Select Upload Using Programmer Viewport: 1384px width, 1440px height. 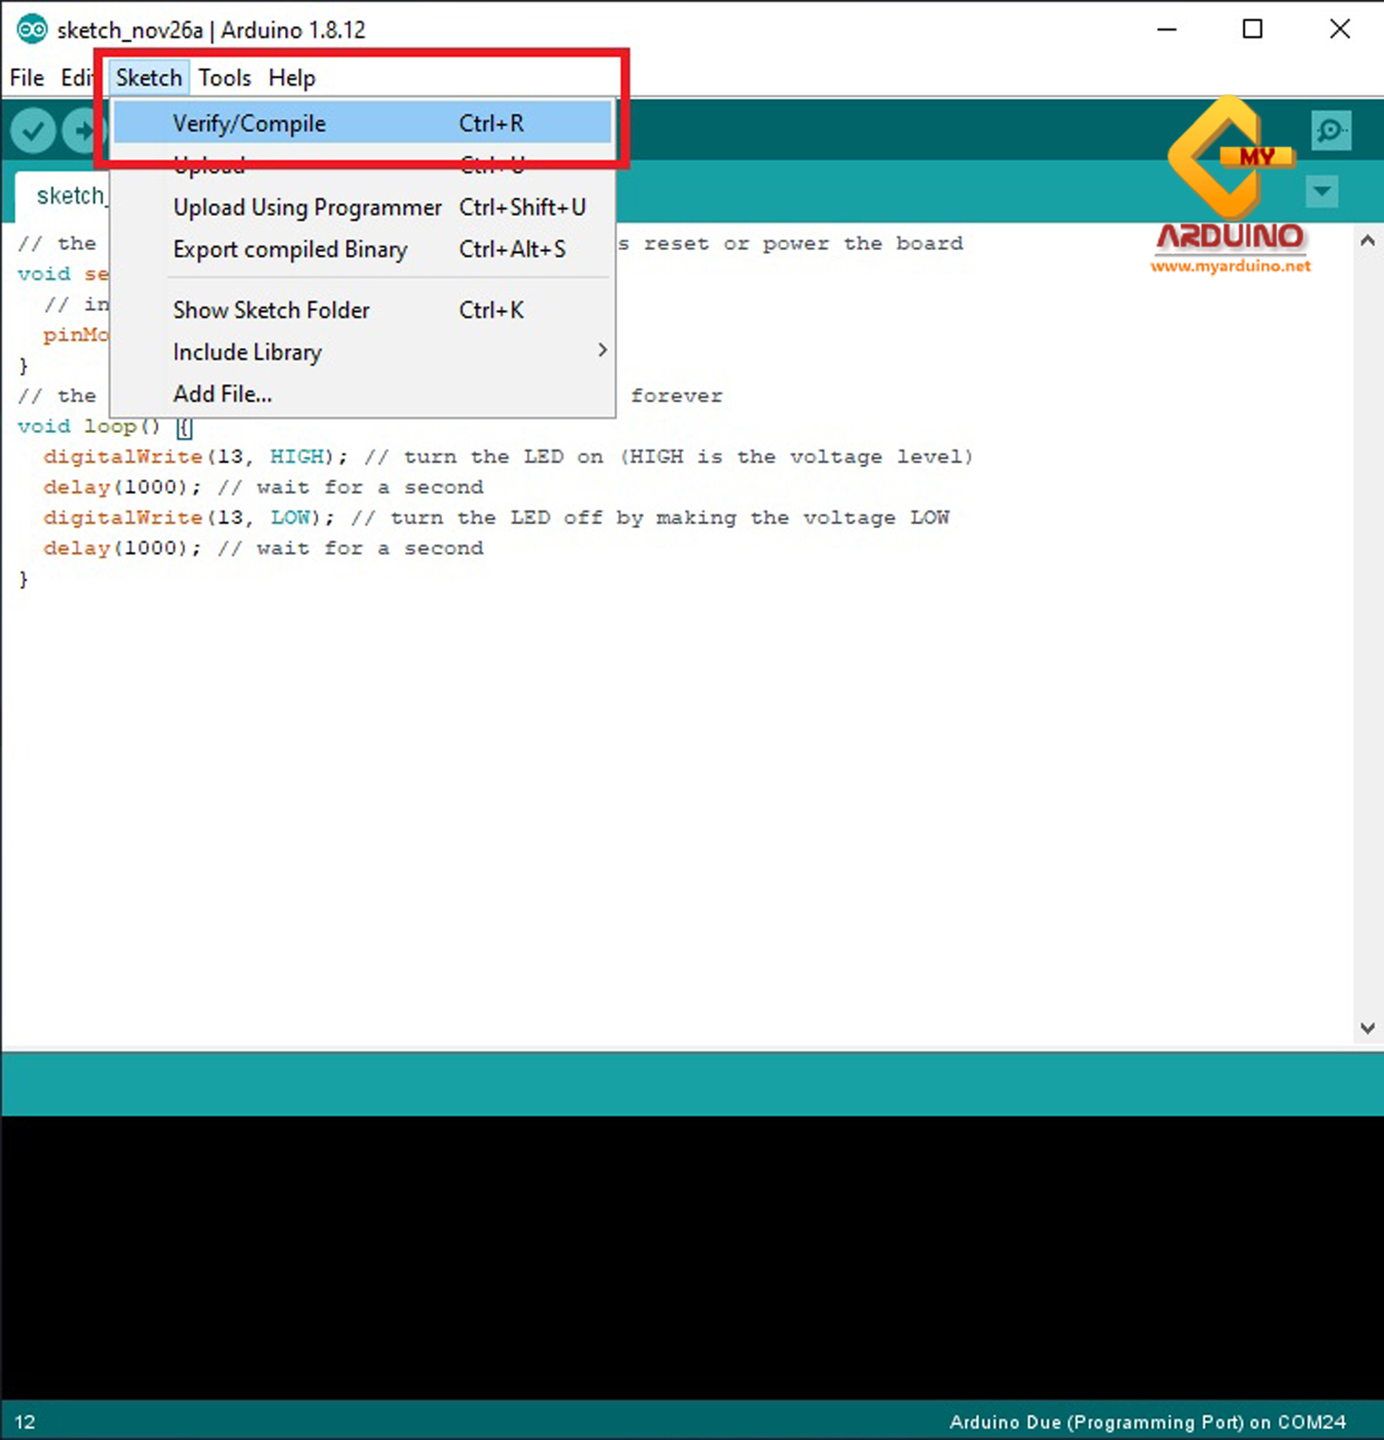coord(306,207)
